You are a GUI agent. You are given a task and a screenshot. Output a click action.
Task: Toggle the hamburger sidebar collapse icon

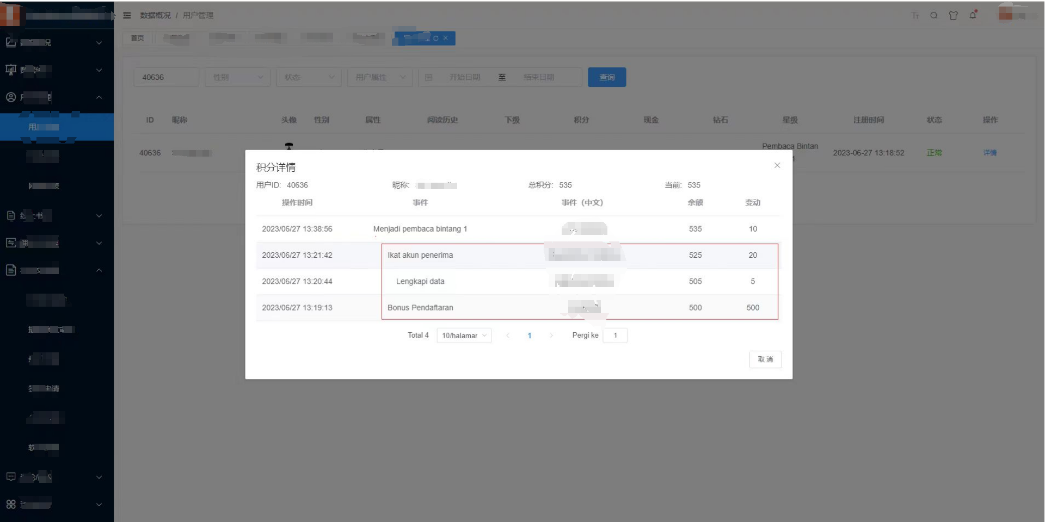click(x=127, y=15)
